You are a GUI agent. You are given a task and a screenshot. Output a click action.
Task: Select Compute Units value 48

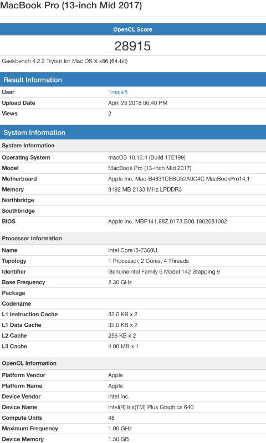111,418
